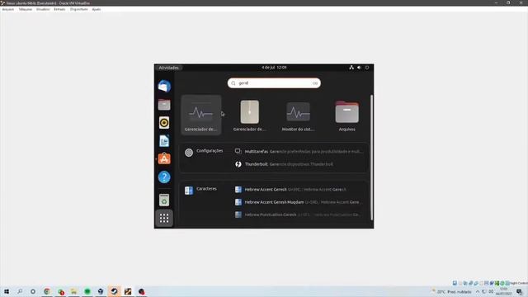Click the Arquivos label under folder icon
Image resolution: width=528 pixels, height=297 pixels.
[346, 130]
